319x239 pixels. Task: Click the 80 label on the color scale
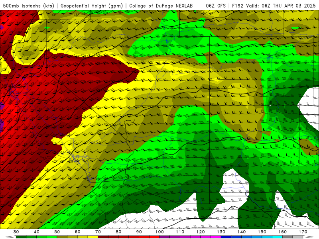click(x=118, y=232)
